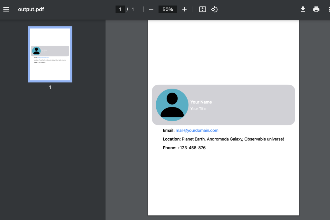Viewport: 330px width, 220px height.
Task: Click the phone number +123-456-876
Action: 191,148
